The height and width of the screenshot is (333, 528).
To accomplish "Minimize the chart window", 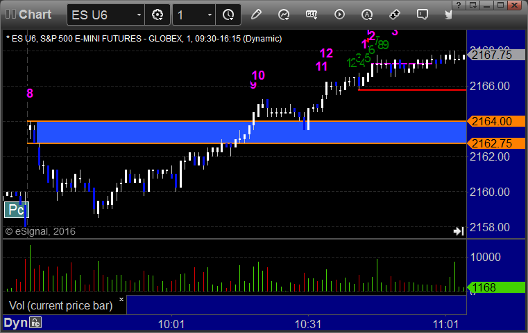I will coord(487,5).
